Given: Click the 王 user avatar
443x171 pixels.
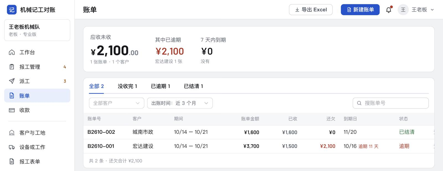Looking at the screenshot, I should [x=403, y=10].
